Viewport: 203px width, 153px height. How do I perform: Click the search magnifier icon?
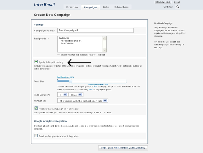coord(178,7)
